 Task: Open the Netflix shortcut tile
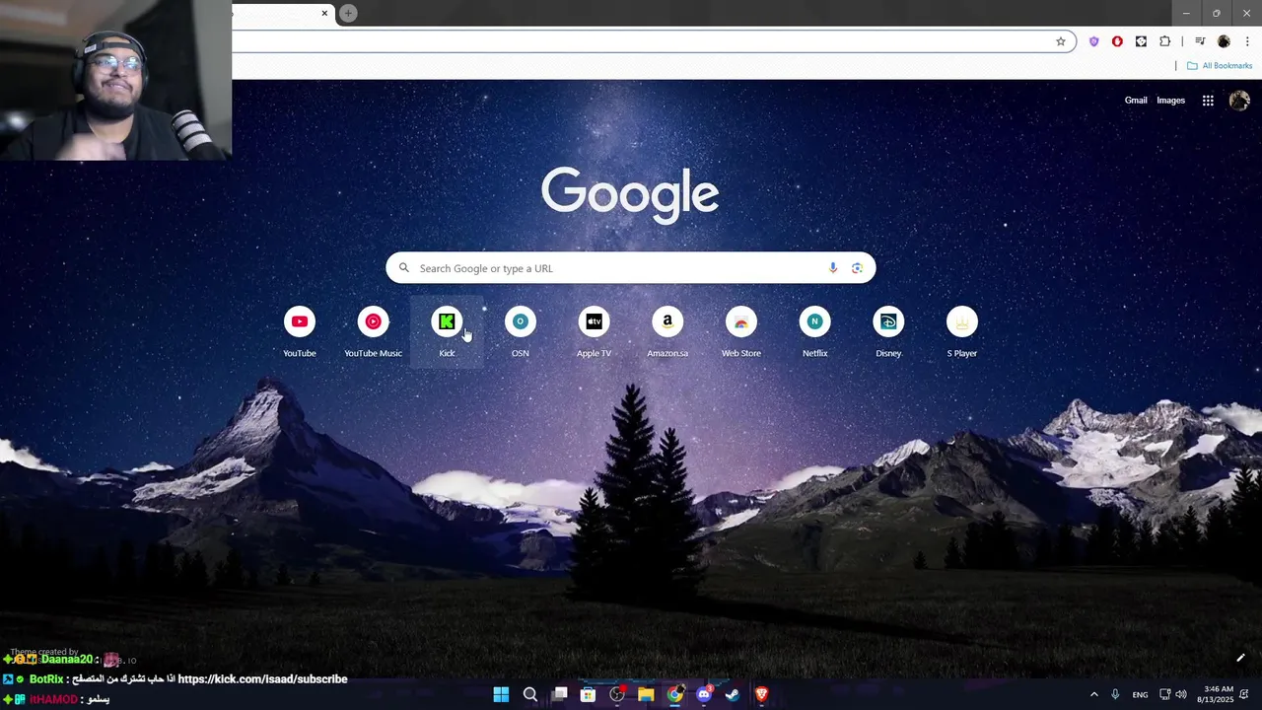[814, 332]
